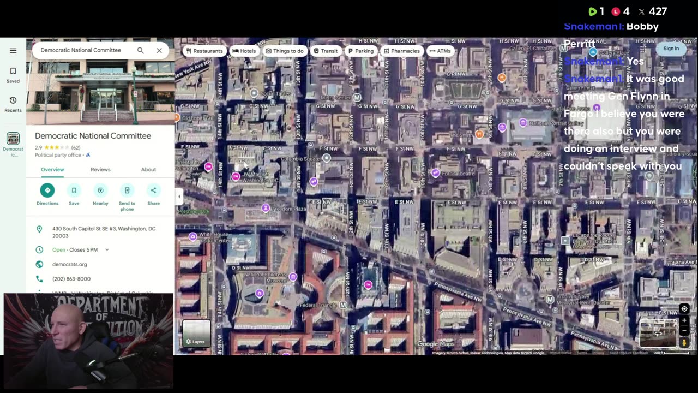
Task: Click the Old Ebbitt Grill restaurant pin
Action: tap(177, 117)
